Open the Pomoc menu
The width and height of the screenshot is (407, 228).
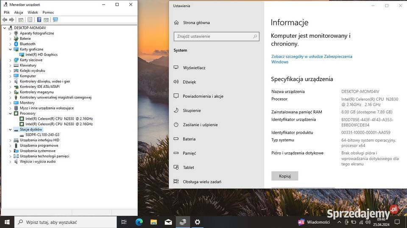pos(48,12)
